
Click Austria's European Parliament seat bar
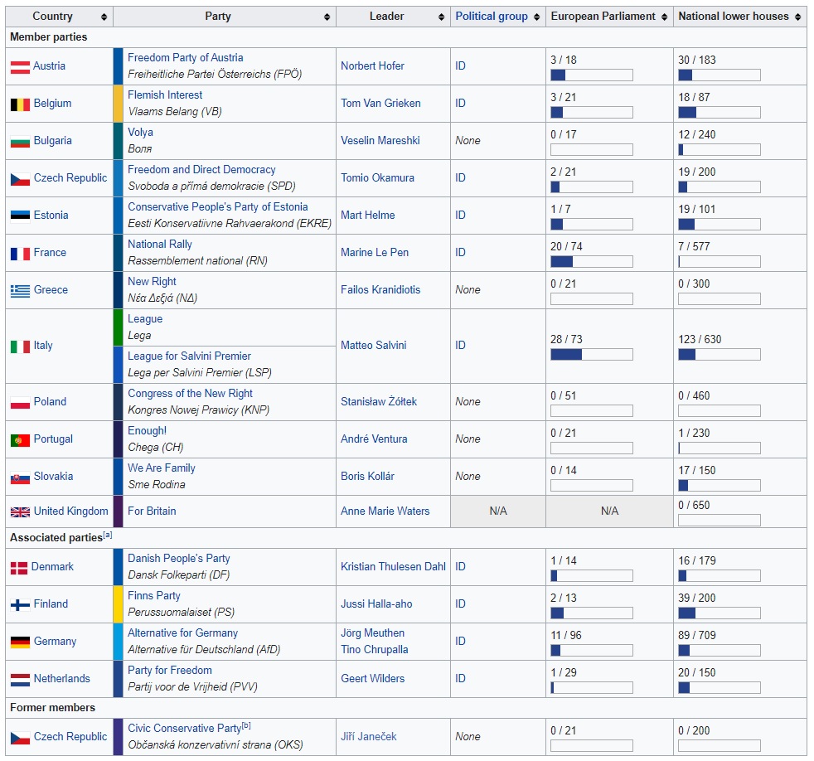(x=592, y=75)
